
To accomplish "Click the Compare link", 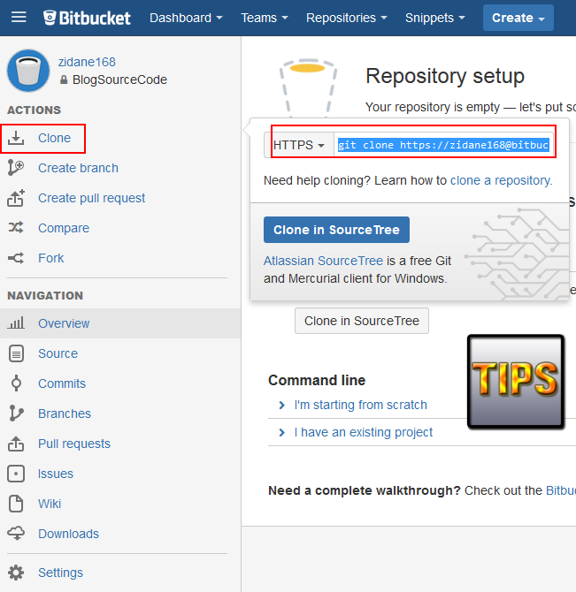I will point(64,228).
